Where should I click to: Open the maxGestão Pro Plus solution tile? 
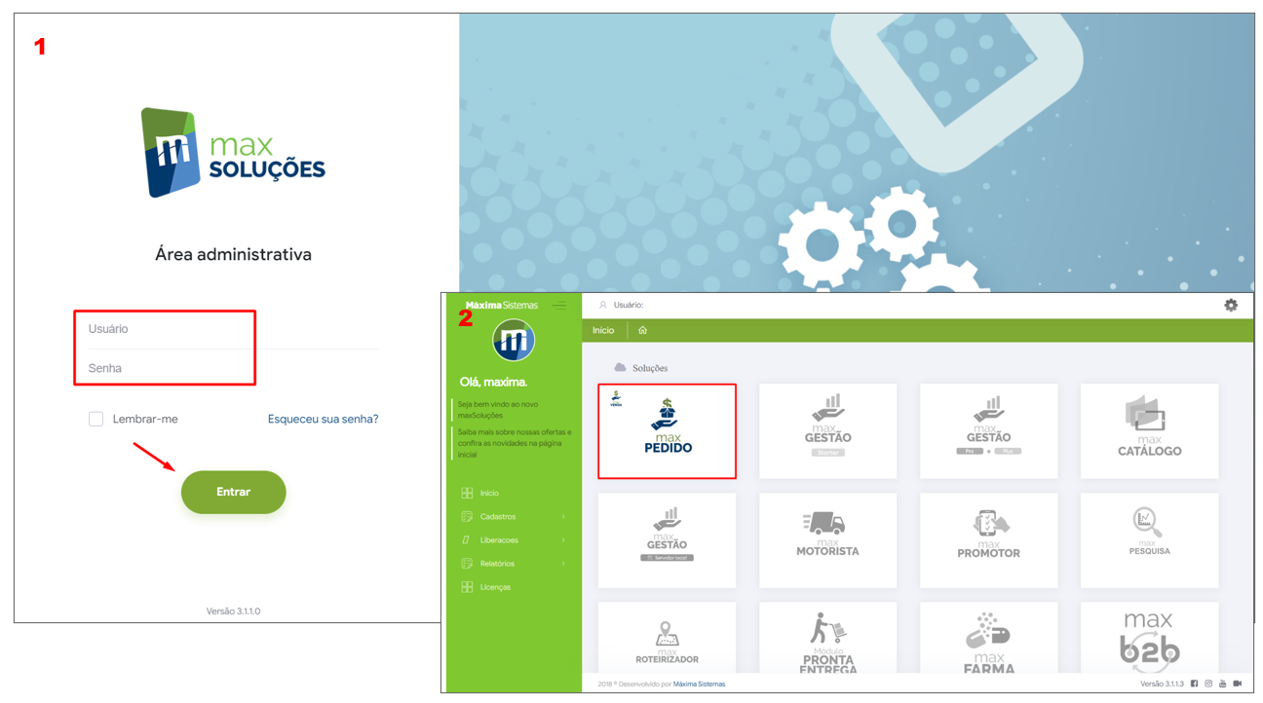(x=988, y=430)
